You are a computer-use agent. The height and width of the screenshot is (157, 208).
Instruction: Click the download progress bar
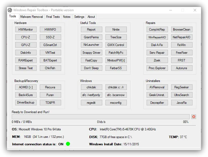click(101, 117)
